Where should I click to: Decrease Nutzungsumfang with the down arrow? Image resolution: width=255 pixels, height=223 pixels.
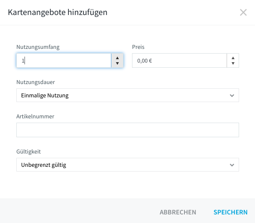point(117,63)
